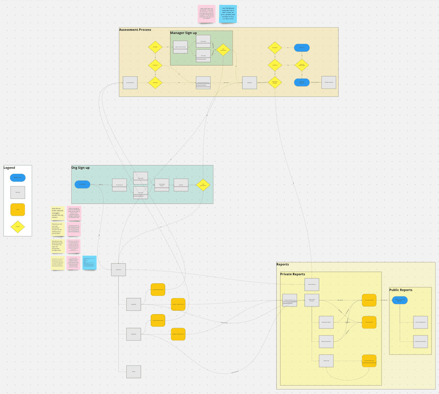
Task: Select the blue sticky note beside the Dashboard box
Action: [x=89, y=263]
